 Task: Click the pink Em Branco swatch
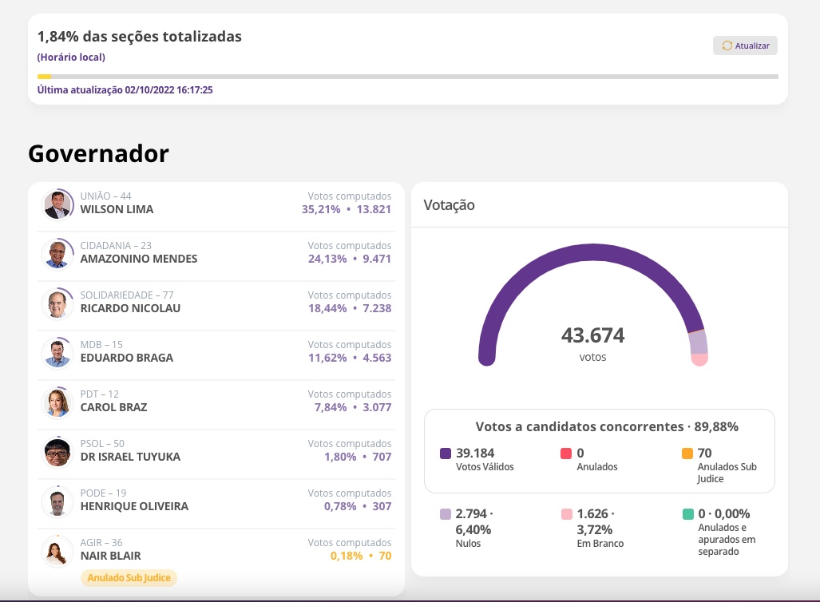click(568, 515)
